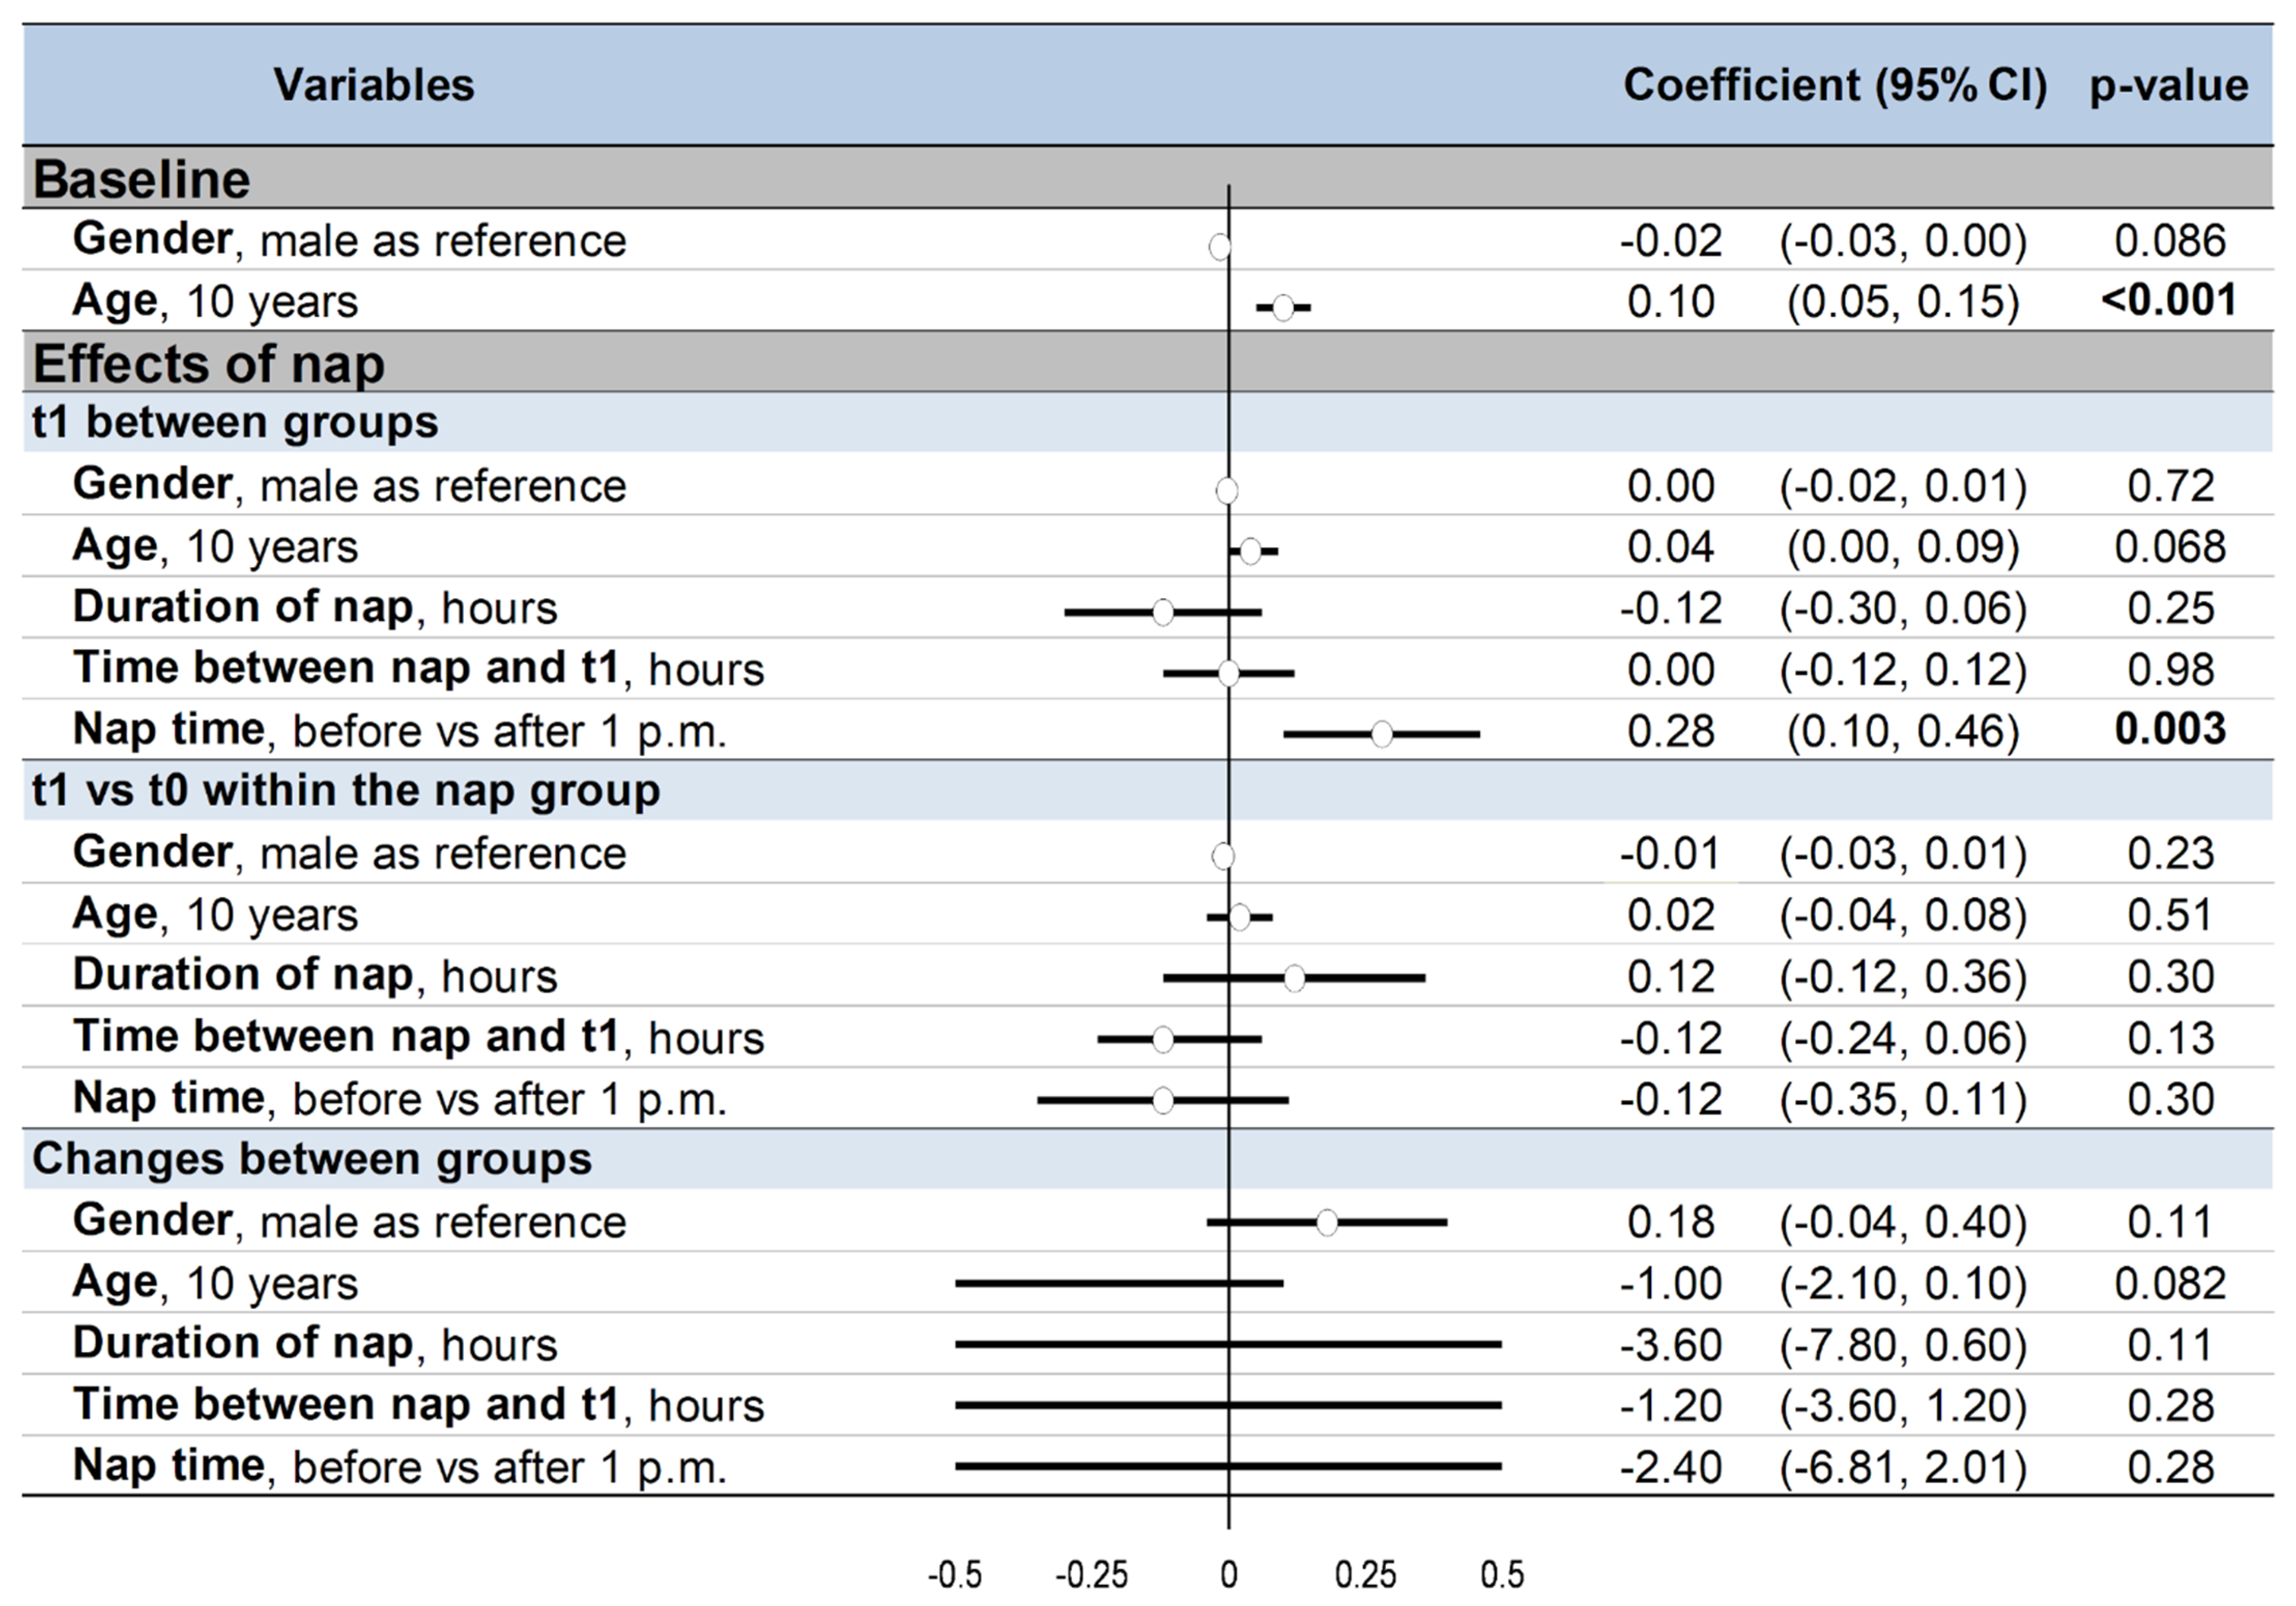The width and height of the screenshot is (2296, 1606).
Task: Click the -0.5 axis tick label
Action: [x=955, y=1575]
